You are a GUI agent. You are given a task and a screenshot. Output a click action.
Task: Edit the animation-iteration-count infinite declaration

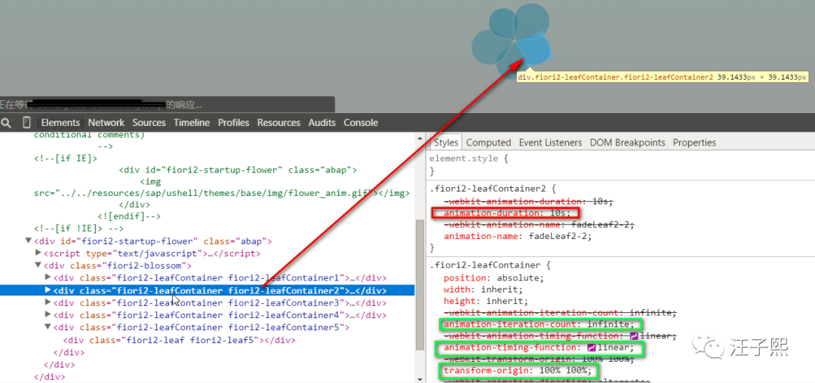540,324
